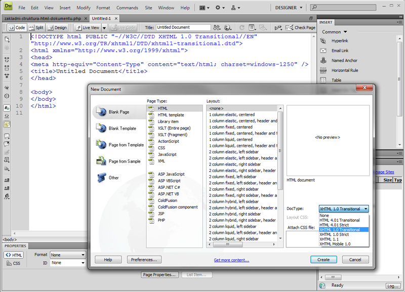The width and height of the screenshot is (405, 292).
Task: Click the Email Link insert icon
Action: [323, 51]
